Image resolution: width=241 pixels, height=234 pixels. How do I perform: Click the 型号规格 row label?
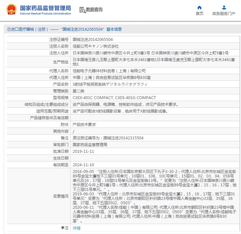61,97
